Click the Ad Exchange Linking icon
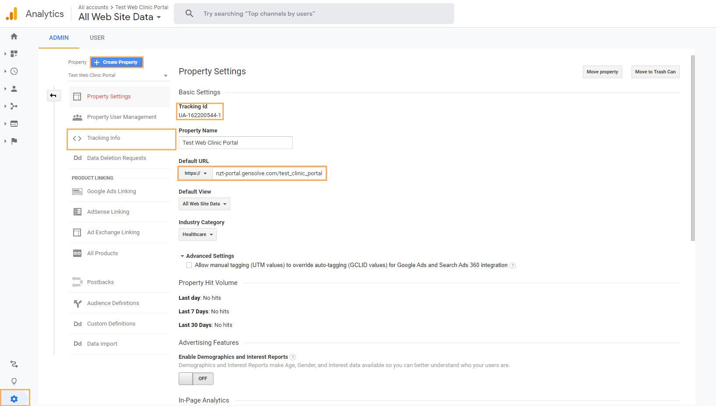Image resolution: width=716 pixels, height=406 pixels. click(x=77, y=232)
